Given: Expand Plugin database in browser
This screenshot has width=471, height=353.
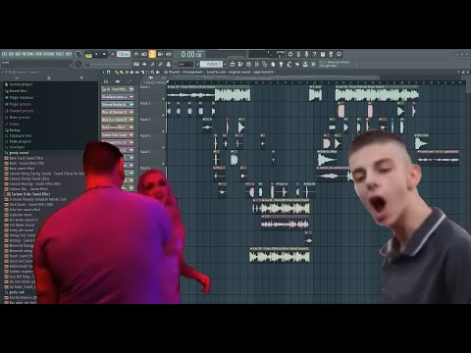Looking at the screenshot, I should pyautogui.click(x=19, y=97).
